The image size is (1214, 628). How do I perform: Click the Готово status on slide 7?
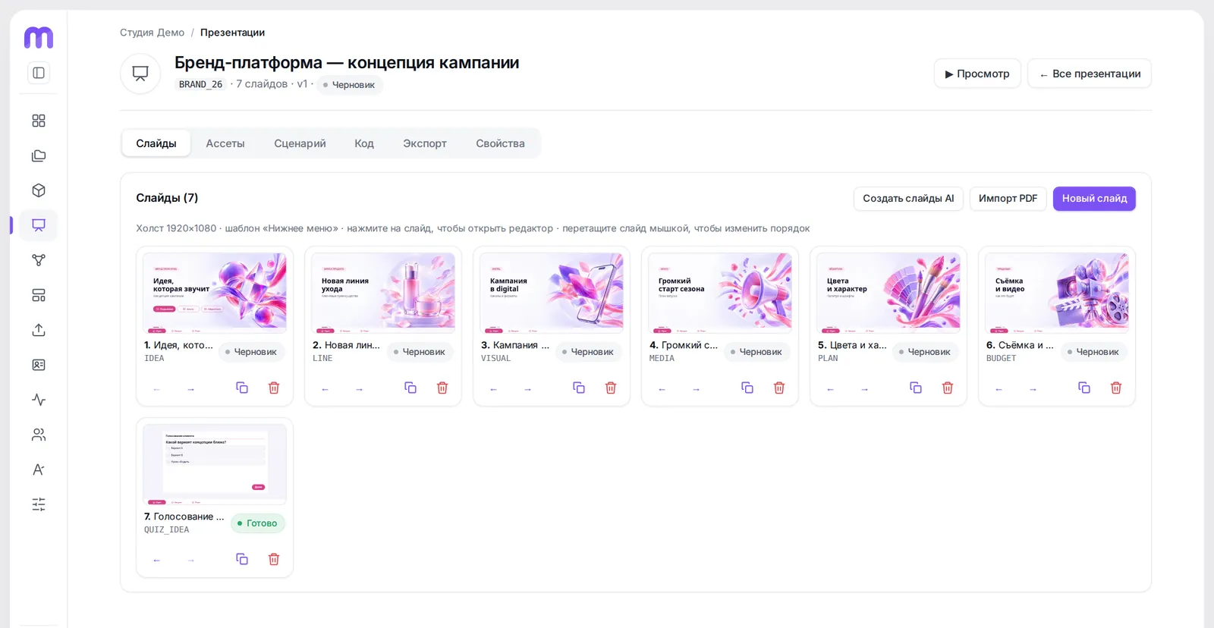click(258, 523)
